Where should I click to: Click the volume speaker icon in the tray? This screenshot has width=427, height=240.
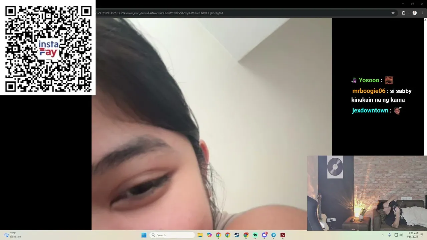point(401,235)
